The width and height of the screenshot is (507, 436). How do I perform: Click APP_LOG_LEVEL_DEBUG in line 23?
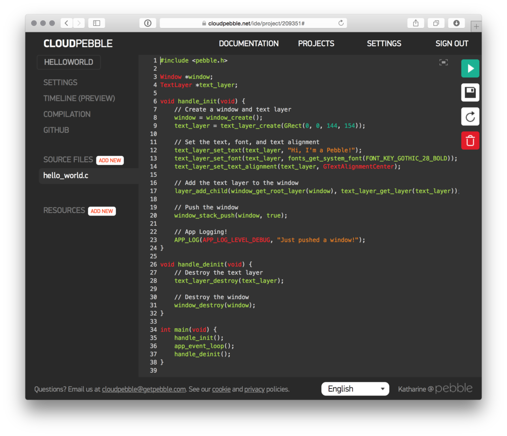coord(236,240)
